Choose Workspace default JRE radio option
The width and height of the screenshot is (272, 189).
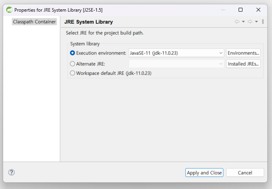(72, 73)
